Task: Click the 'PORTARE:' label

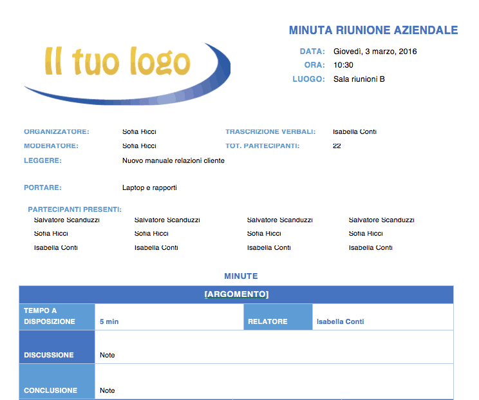Action: point(42,187)
